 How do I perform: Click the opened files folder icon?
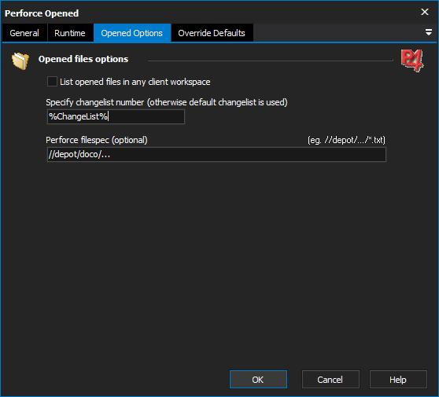click(x=20, y=61)
